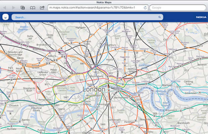Select the Acton map label

[11, 83]
